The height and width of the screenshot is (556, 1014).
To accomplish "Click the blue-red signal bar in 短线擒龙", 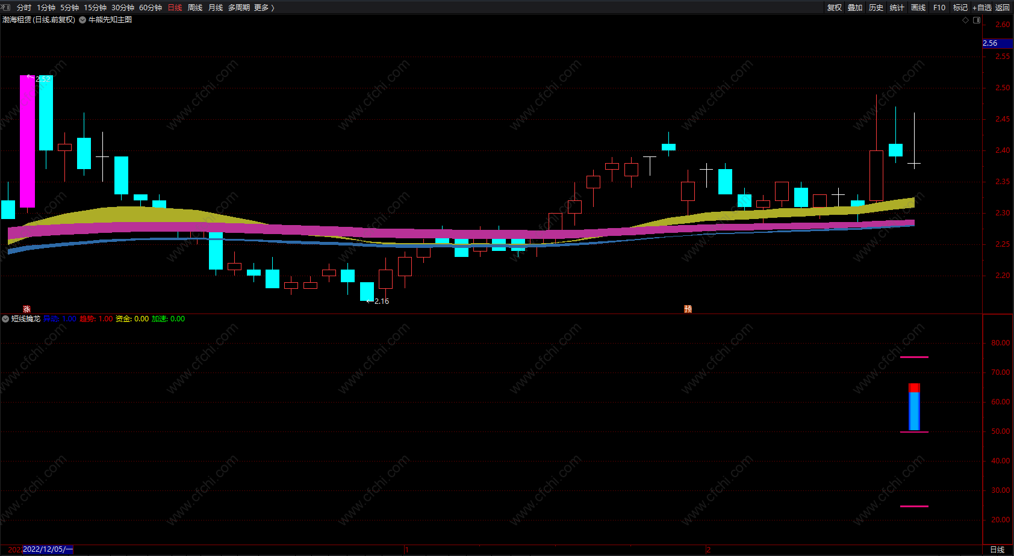I will click(914, 407).
